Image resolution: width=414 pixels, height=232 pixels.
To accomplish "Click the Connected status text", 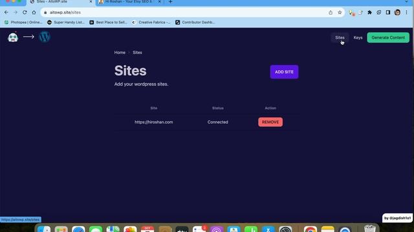I will [x=217, y=122].
